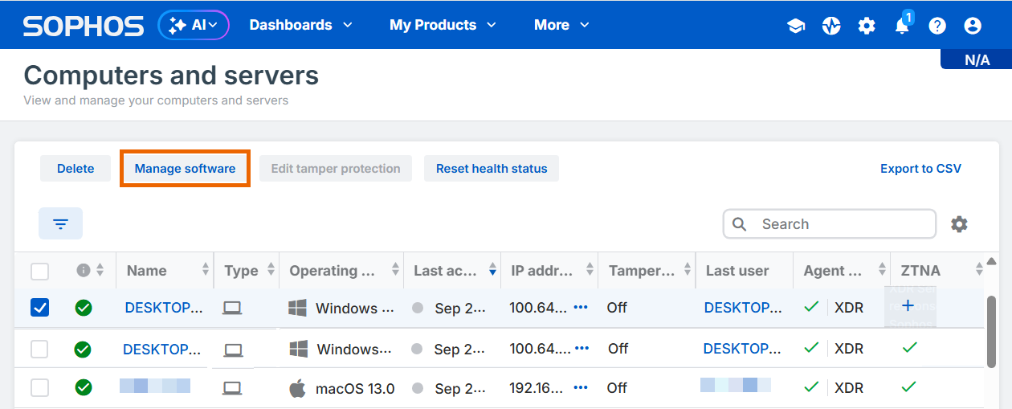Tick the macOS 13.0 row checkbox
Viewport: 1012px width, 409px height.
point(39,388)
